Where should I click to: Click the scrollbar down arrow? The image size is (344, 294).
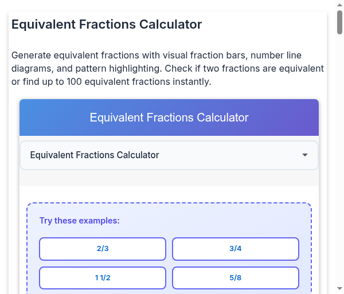tap(339, 289)
